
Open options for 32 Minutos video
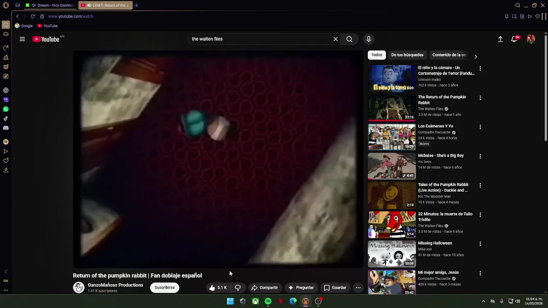point(480,215)
